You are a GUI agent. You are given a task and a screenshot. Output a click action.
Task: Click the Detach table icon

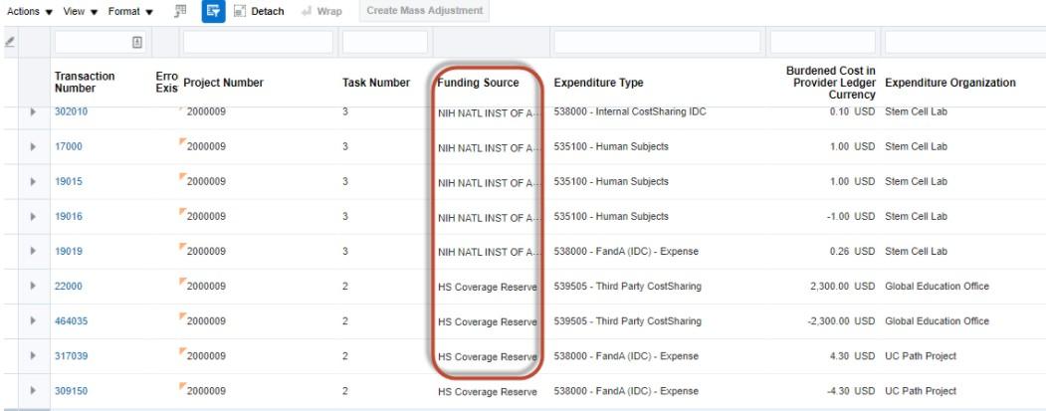point(241,12)
